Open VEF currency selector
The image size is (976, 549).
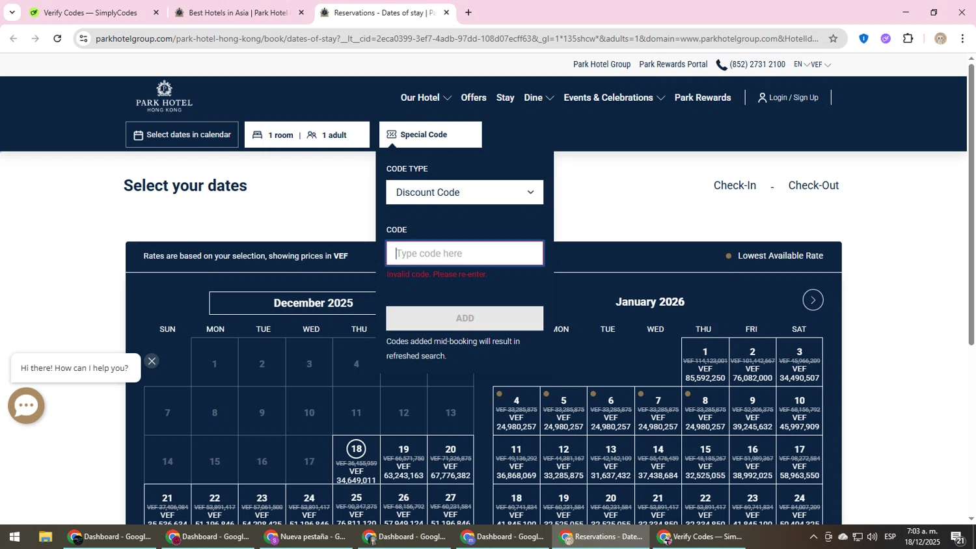coord(821,64)
